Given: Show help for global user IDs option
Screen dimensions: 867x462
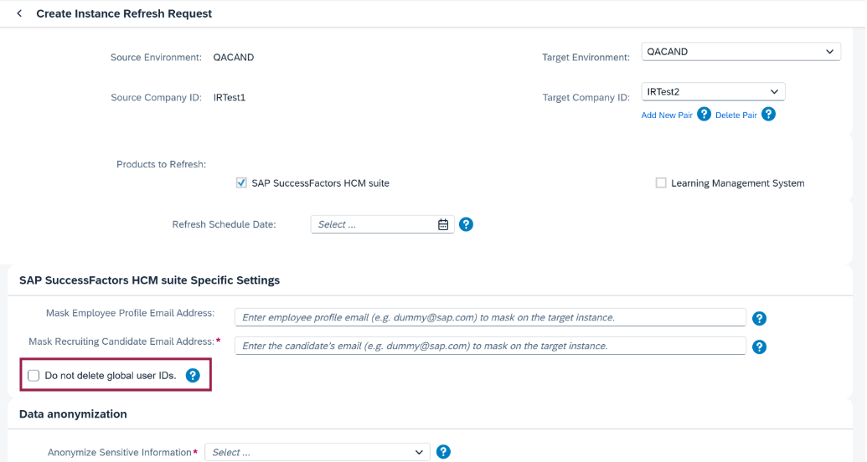Looking at the screenshot, I should 193,376.
